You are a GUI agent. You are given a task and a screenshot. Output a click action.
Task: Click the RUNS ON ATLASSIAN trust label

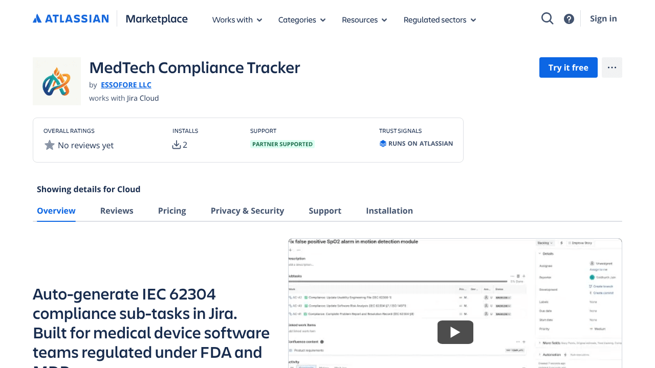pos(421,144)
